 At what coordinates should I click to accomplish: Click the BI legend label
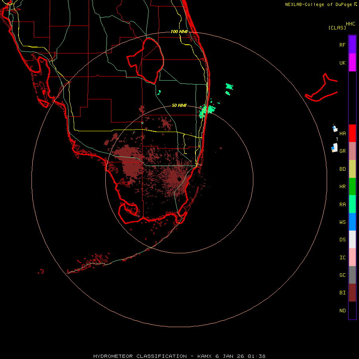point(342,293)
